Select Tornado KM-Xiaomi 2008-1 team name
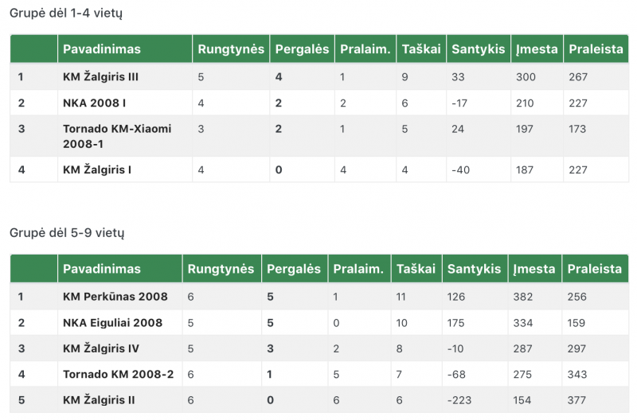 [117, 136]
